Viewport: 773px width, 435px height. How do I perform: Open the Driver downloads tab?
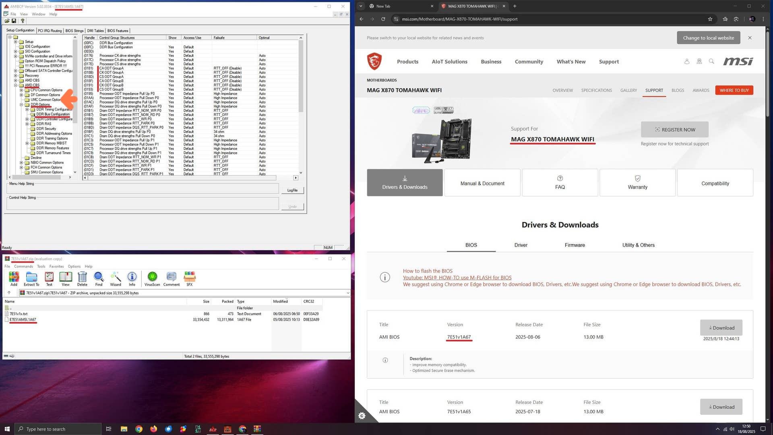coord(521,245)
